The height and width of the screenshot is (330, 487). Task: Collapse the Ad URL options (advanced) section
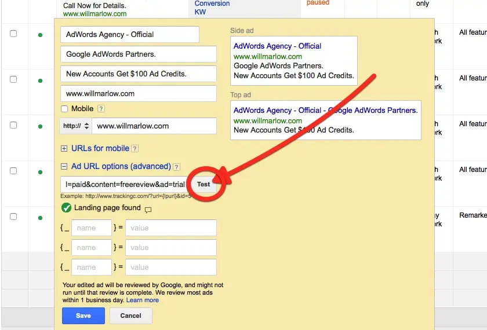64,167
